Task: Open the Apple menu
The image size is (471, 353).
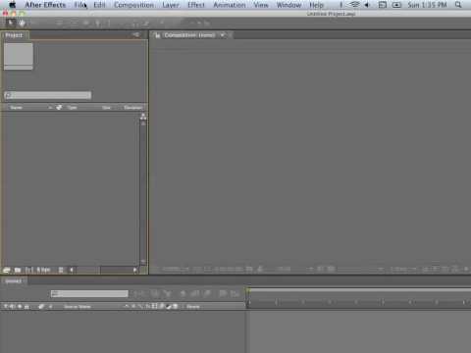Action: (x=13, y=5)
